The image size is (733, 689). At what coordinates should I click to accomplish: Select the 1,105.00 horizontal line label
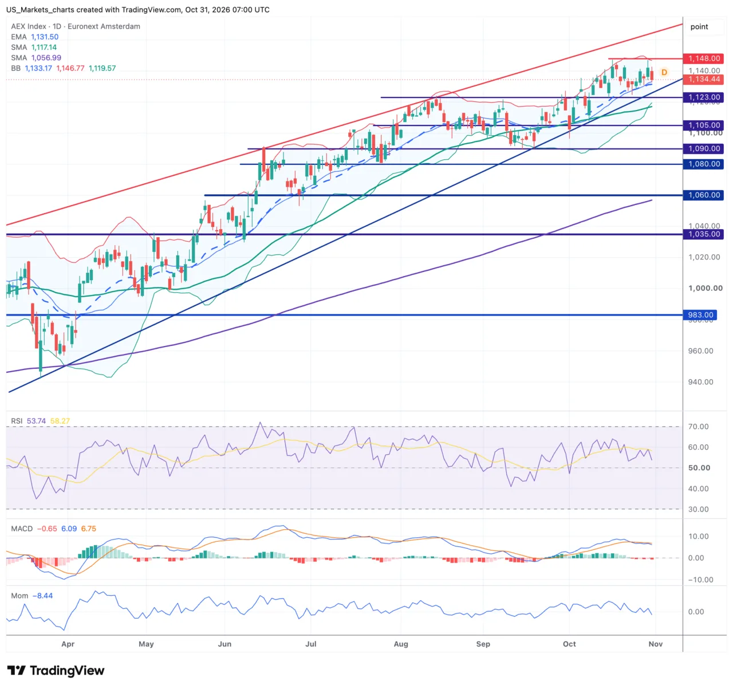coord(704,125)
